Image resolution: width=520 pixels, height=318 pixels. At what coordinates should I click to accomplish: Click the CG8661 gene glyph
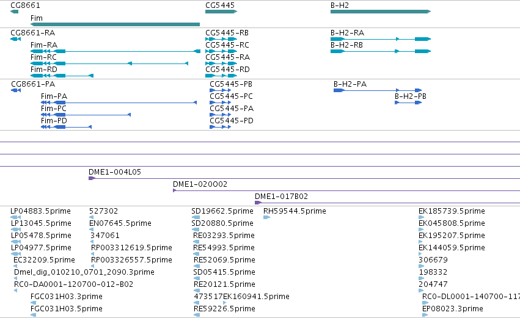point(14,12)
